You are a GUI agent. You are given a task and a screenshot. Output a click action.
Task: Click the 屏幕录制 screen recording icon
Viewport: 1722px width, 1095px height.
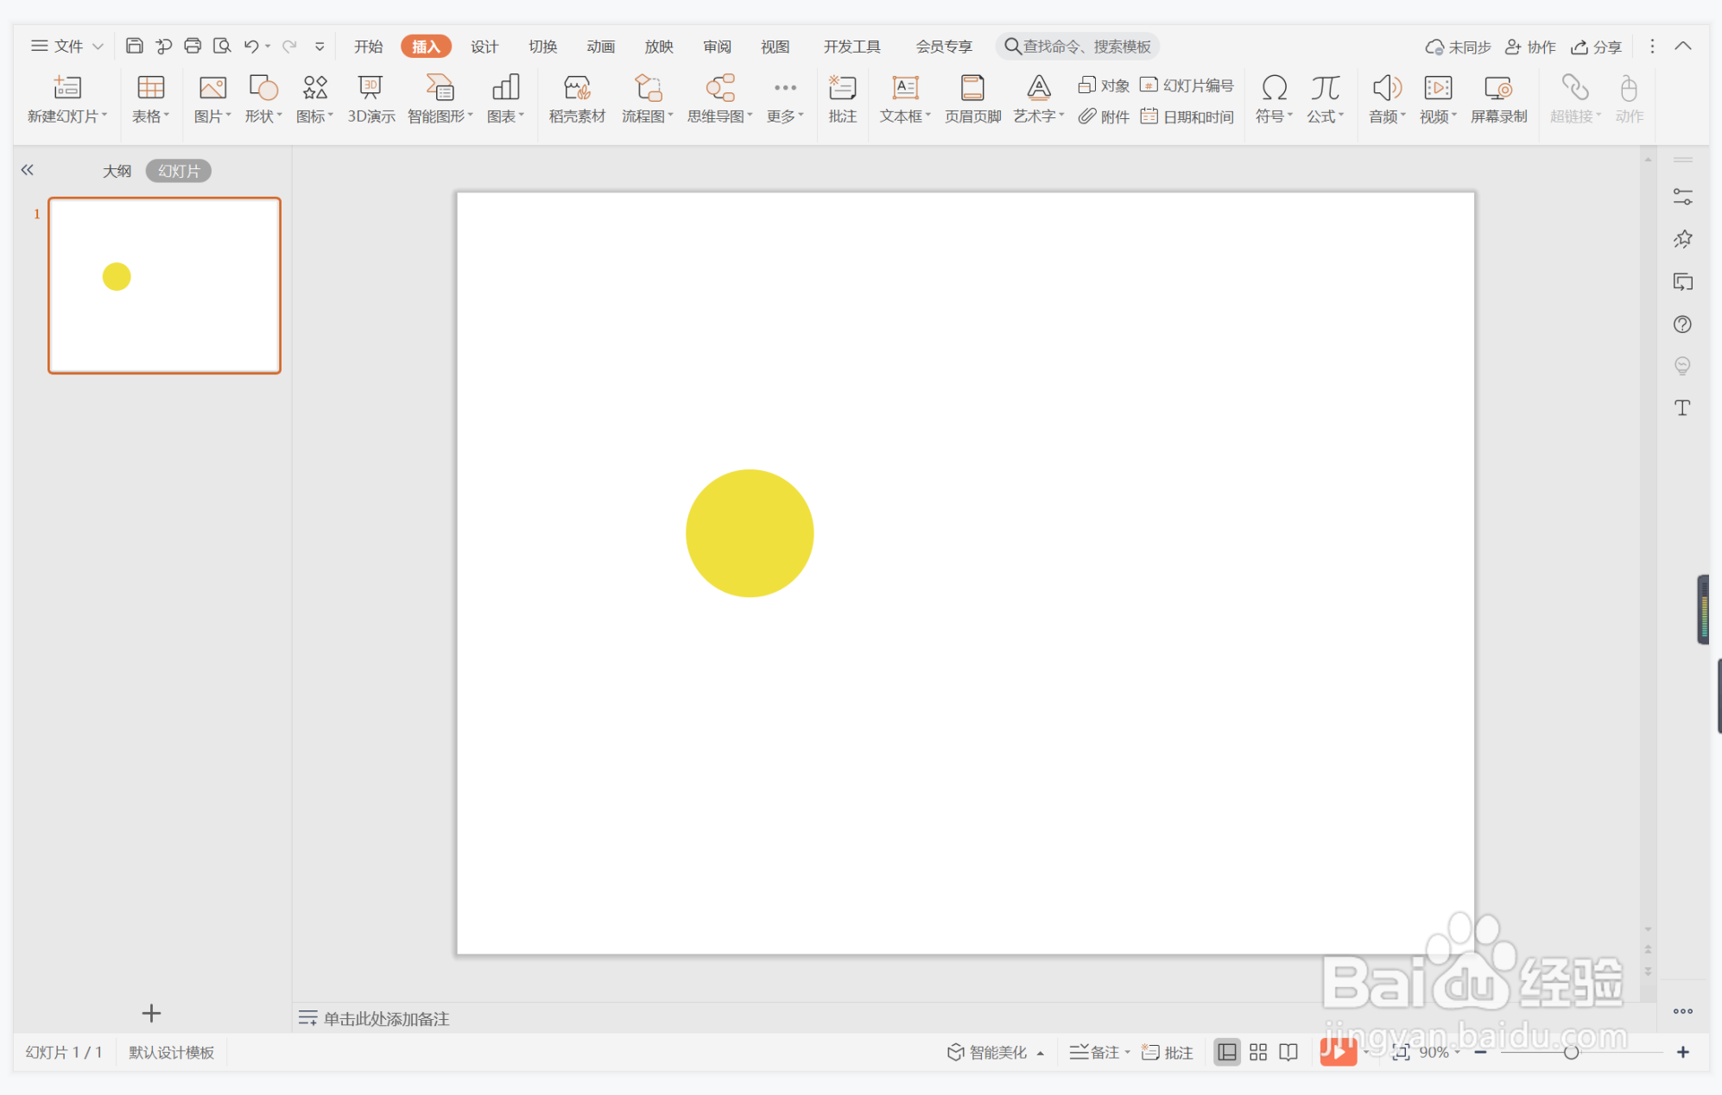click(1498, 98)
